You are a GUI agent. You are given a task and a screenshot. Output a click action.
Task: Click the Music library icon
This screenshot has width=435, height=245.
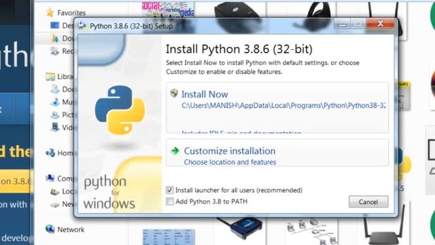[x=55, y=102]
